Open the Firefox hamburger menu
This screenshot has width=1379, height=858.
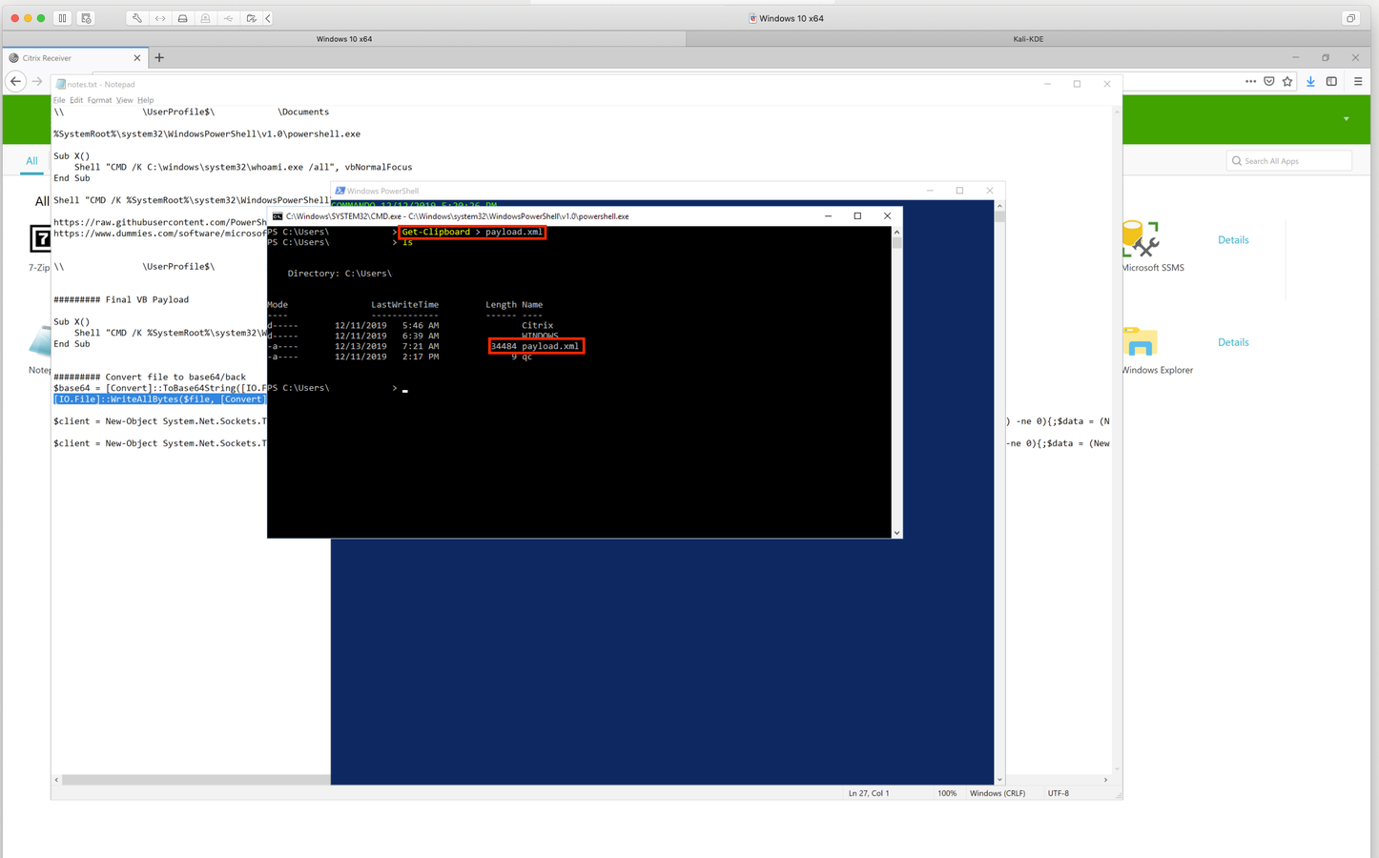pos(1358,82)
